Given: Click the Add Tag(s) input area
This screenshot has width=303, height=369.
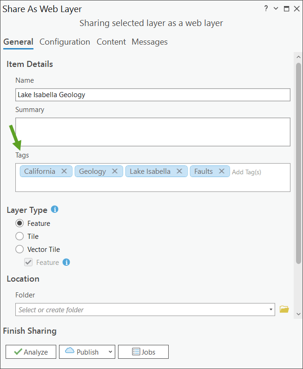Looking at the screenshot, I should pyautogui.click(x=247, y=172).
